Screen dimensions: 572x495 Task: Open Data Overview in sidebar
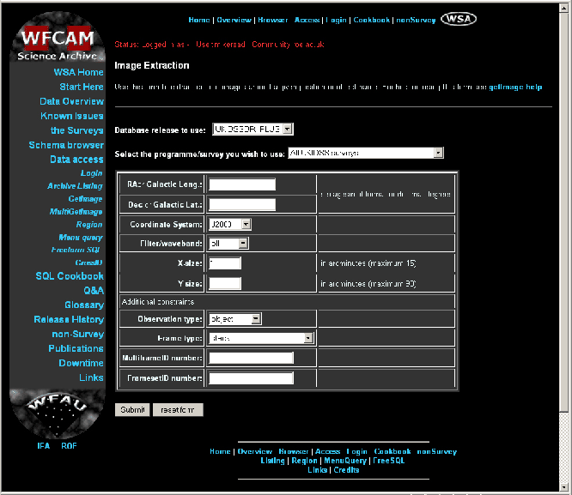pyautogui.click(x=71, y=101)
